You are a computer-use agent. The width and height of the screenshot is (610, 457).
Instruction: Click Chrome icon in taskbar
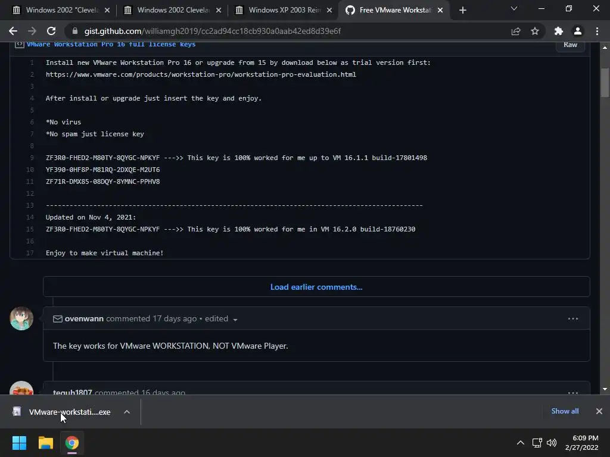point(72,443)
